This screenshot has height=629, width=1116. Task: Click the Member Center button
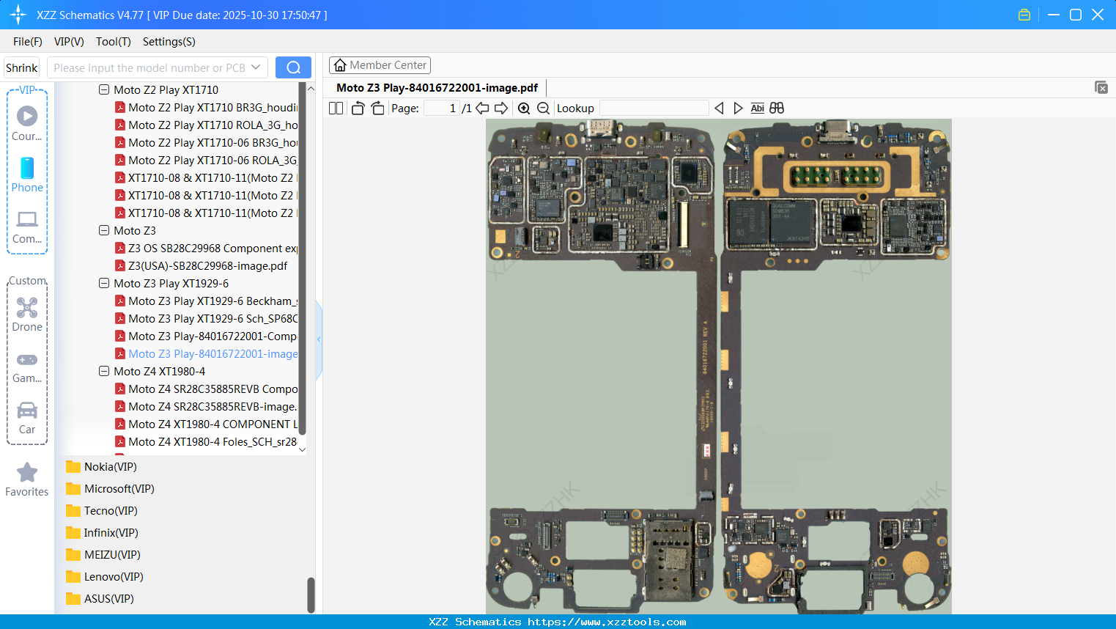pyautogui.click(x=380, y=65)
